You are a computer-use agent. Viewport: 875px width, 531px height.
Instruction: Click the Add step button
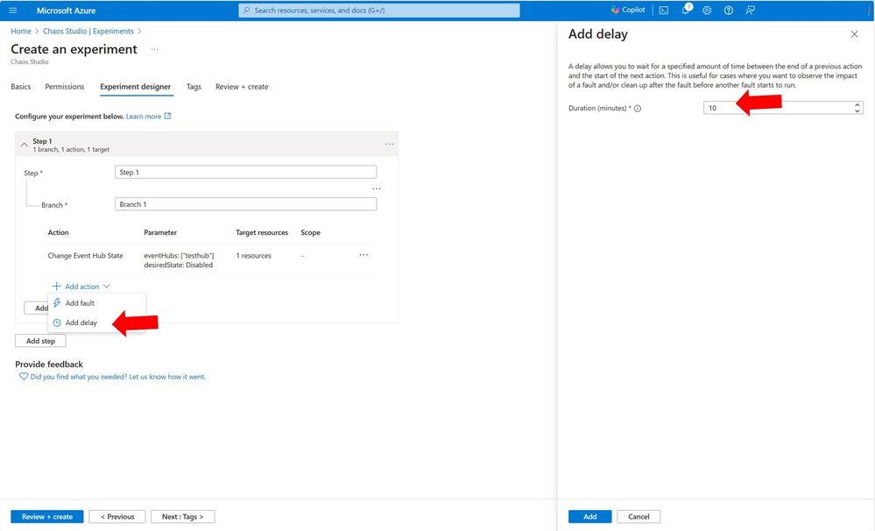40,341
